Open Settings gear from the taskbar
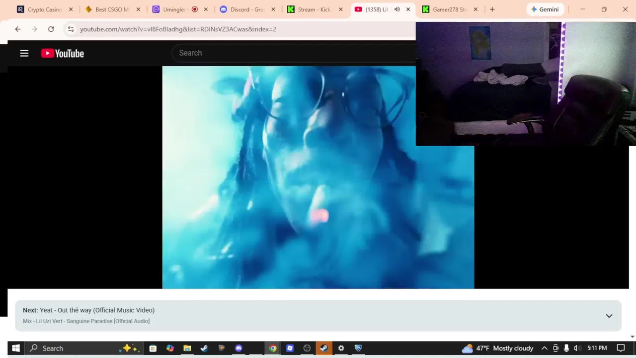The width and height of the screenshot is (636, 358). pos(341,348)
